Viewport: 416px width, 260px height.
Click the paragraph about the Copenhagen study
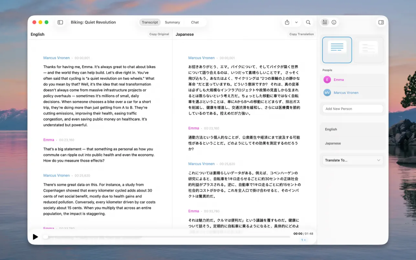[x=100, y=199]
